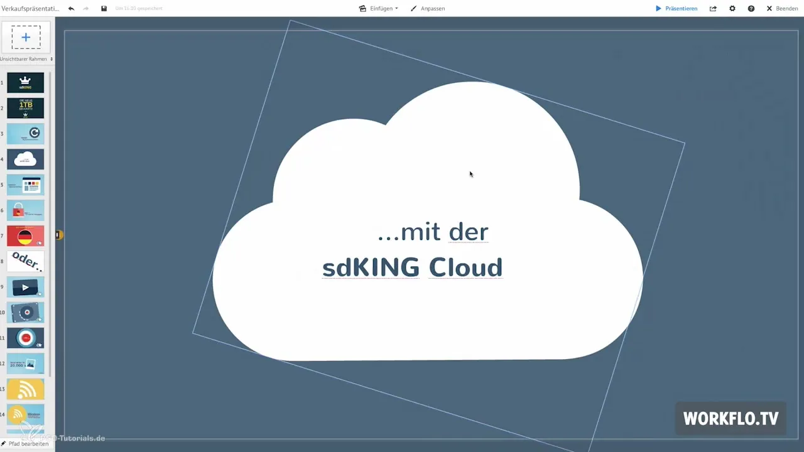Image resolution: width=804 pixels, height=452 pixels.
Task: Select slide 8 'oder..' thumbnail
Action: (26, 261)
